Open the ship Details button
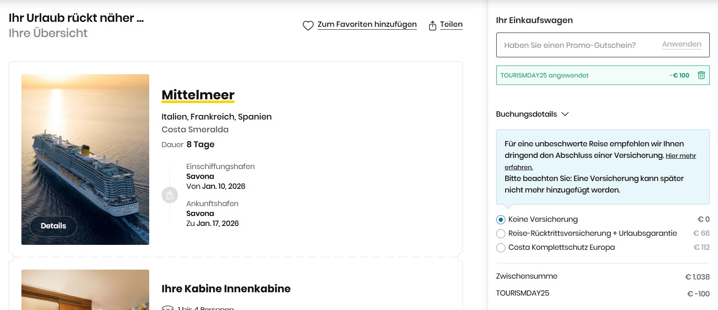The height and width of the screenshot is (310, 718). click(x=53, y=226)
